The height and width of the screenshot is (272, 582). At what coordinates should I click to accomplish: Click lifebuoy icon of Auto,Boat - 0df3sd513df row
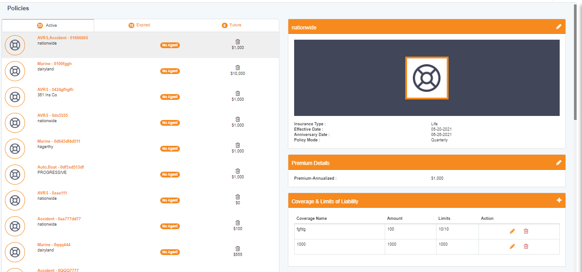pos(15,174)
